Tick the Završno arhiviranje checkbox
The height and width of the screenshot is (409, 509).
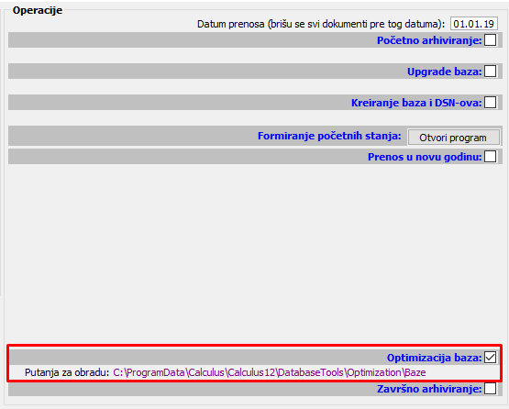click(490, 389)
